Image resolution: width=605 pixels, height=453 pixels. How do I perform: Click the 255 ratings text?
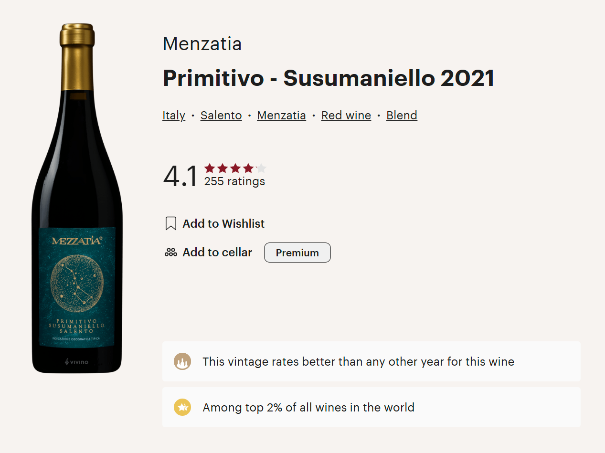pyautogui.click(x=234, y=181)
